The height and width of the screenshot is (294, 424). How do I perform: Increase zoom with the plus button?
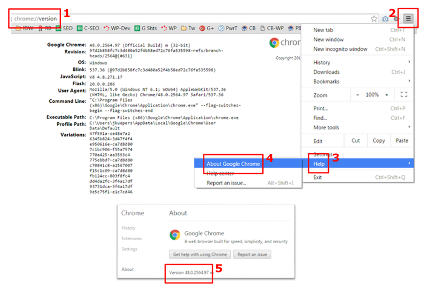pyautogui.click(x=386, y=95)
